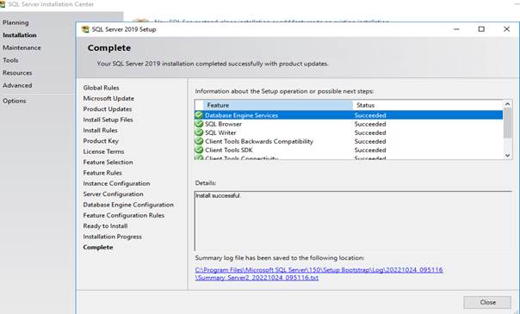
Task: Click the feature list scrollbar thumb
Action: tap(507, 123)
